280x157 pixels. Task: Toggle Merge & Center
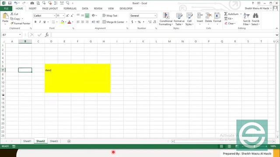coord(113,22)
